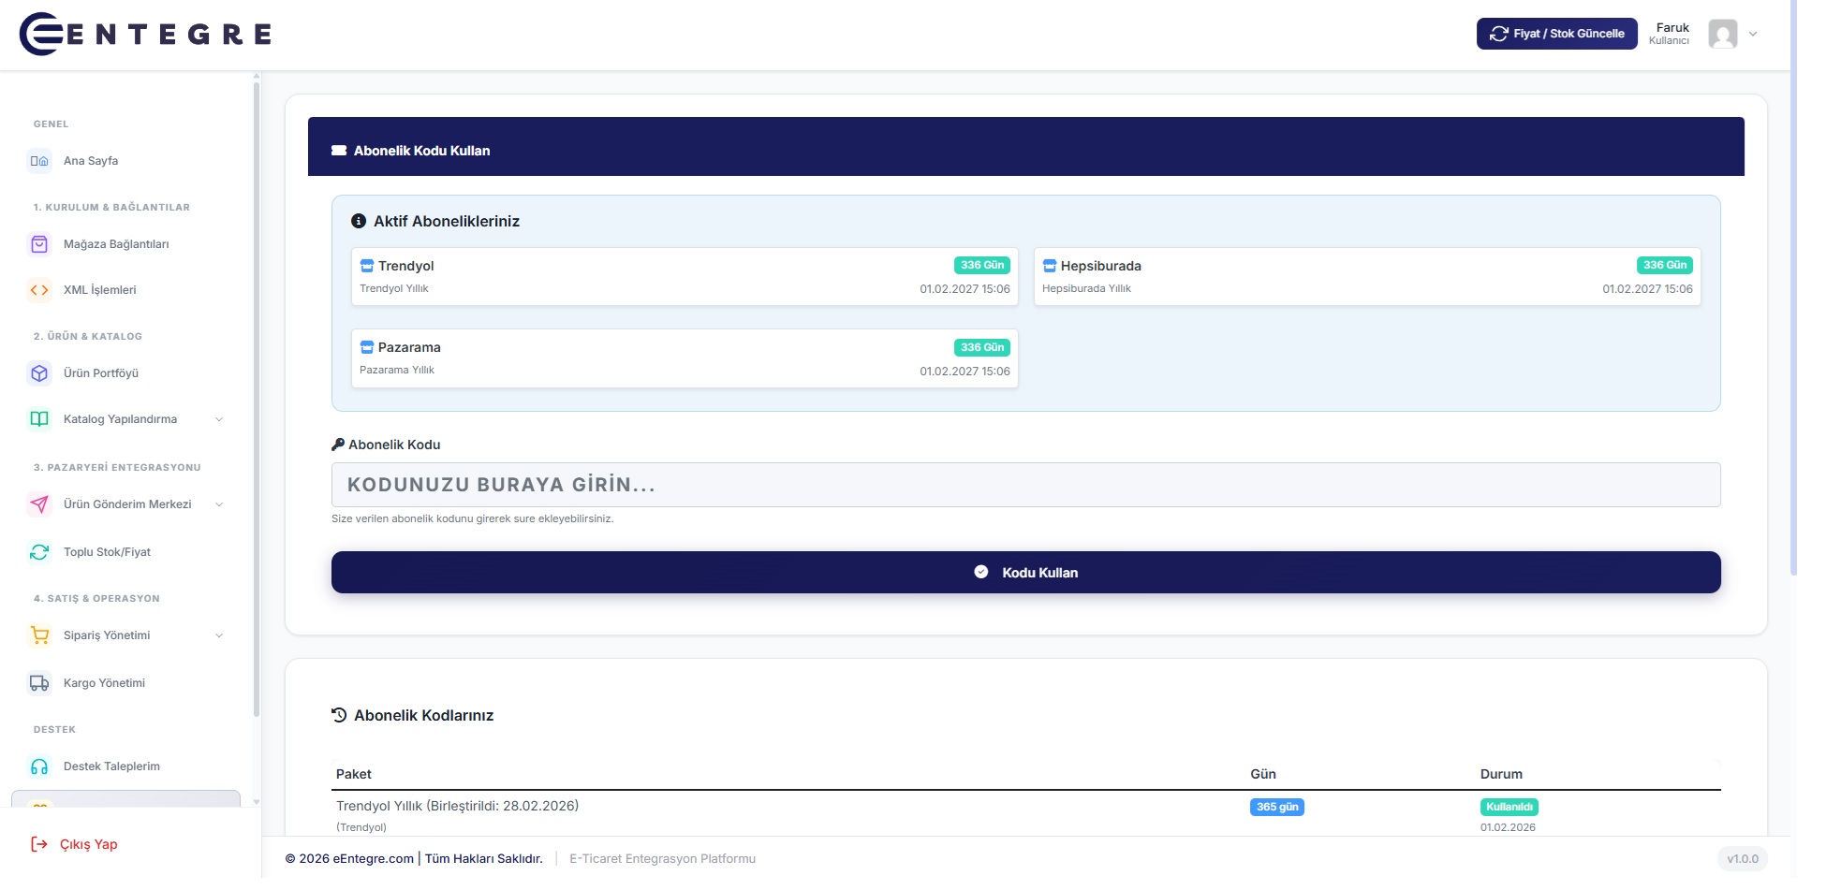
Task: Click the E-Ticaret Entegrasyon Platformu footer text
Action: 662,859
